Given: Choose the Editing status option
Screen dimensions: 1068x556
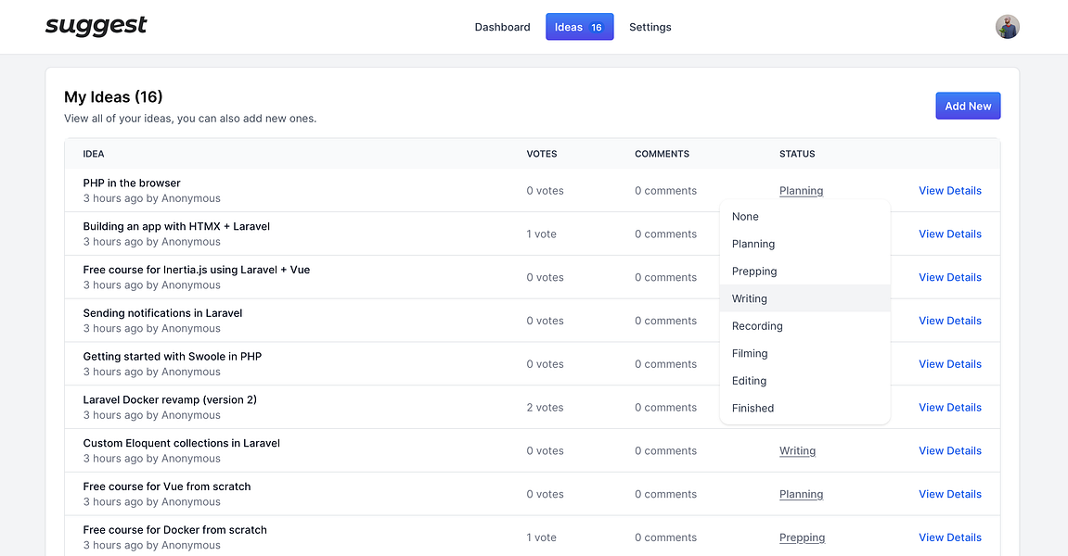Looking at the screenshot, I should coord(749,381).
